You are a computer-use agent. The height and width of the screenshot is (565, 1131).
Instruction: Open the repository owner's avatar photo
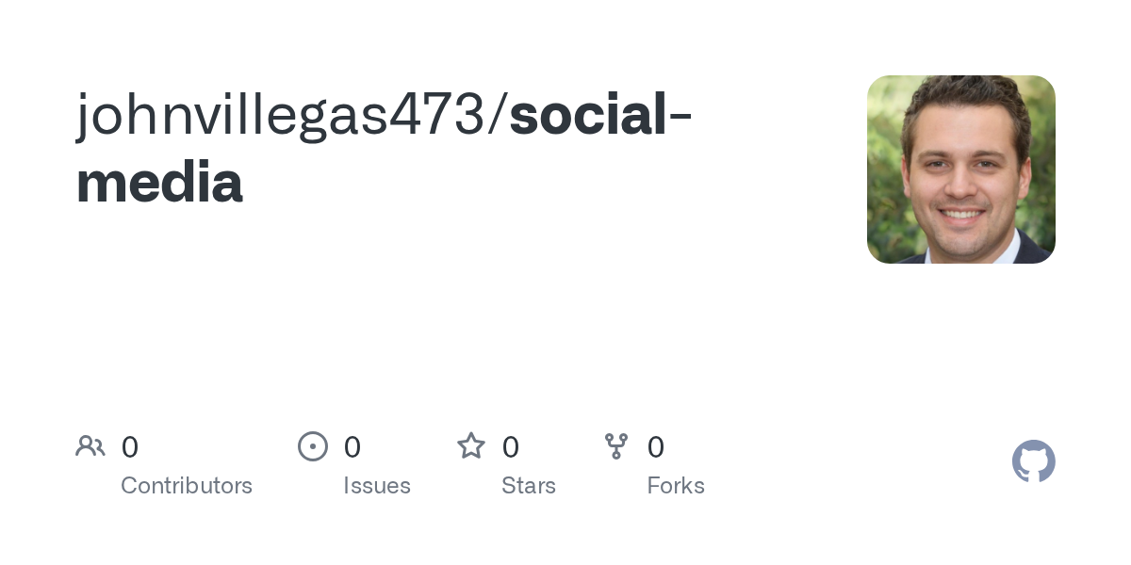coord(960,169)
